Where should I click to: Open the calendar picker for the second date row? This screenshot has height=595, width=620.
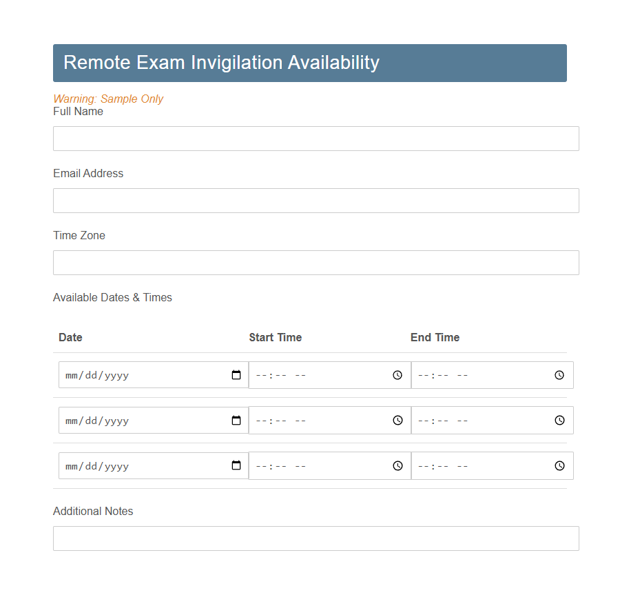236,420
